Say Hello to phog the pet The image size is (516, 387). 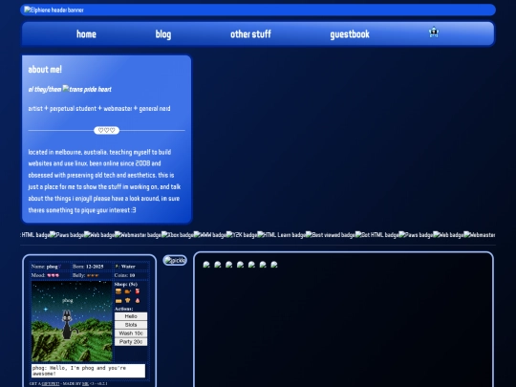tap(131, 316)
